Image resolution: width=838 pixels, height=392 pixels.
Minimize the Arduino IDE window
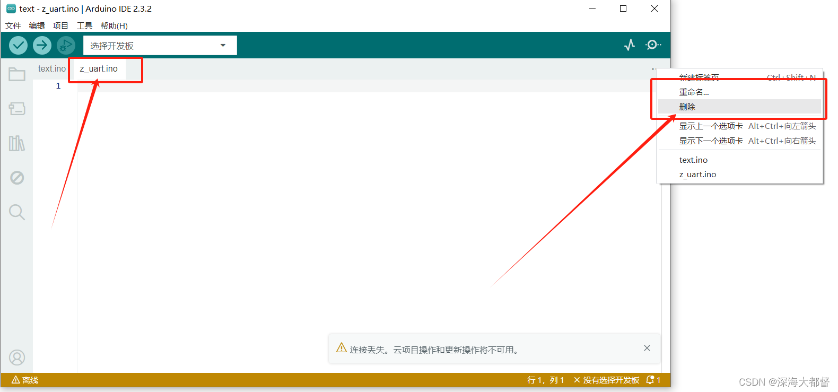(x=592, y=8)
